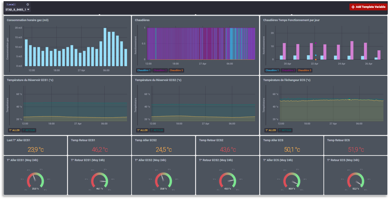Click the 'T° Aller ECS (Moy 24h)' title
This screenshot has width=389, height=199.
click(278, 160)
